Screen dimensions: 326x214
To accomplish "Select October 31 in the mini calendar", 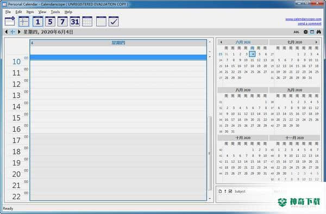I will coord(265,174).
